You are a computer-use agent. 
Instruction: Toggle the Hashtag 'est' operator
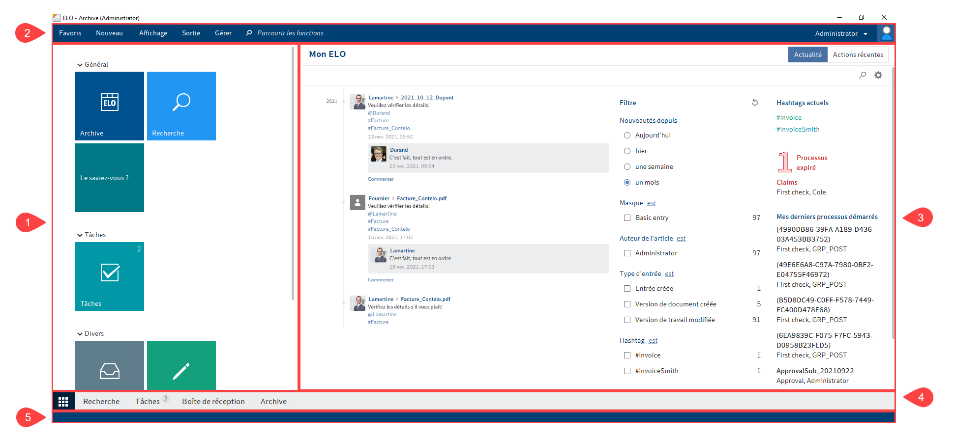[653, 341]
